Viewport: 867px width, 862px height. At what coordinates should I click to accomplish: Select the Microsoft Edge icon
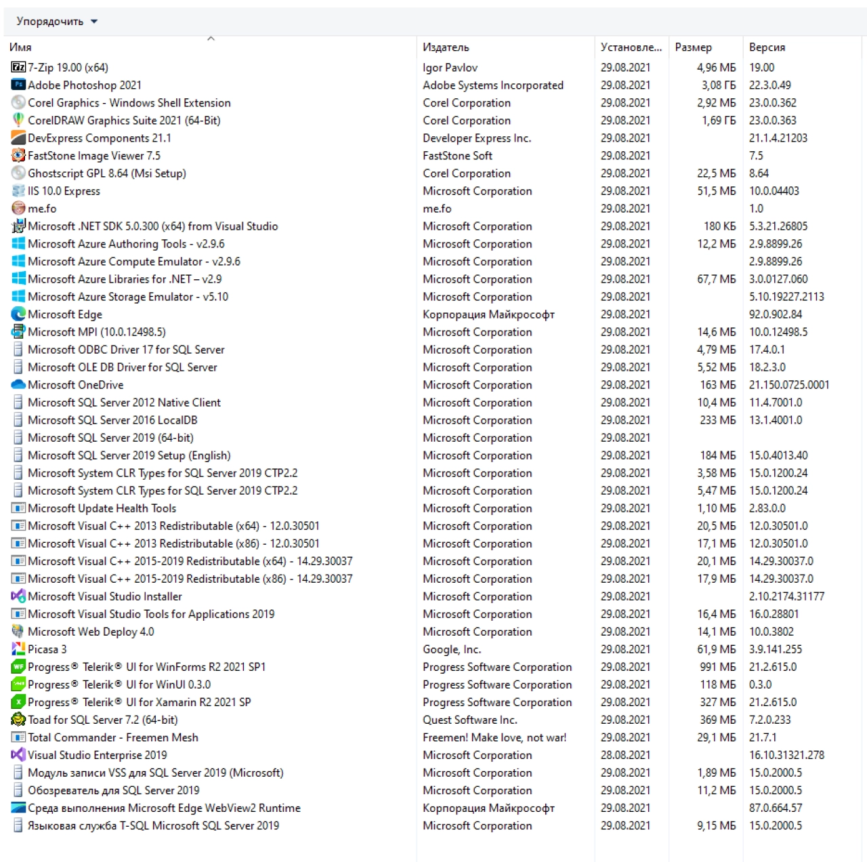click(x=18, y=314)
